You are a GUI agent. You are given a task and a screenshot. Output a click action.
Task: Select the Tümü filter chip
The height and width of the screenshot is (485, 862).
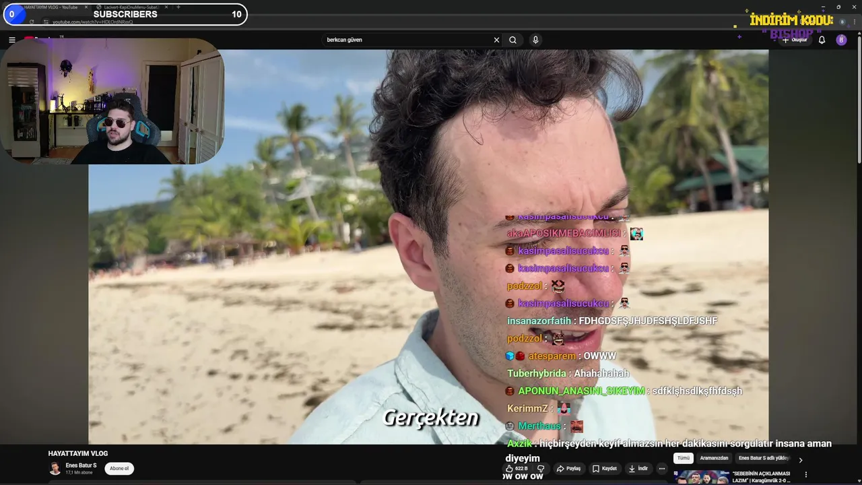click(684, 458)
